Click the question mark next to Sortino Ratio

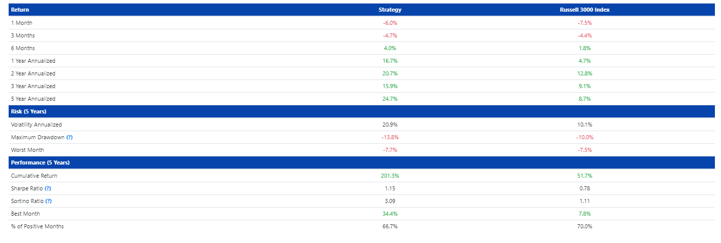click(x=48, y=201)
